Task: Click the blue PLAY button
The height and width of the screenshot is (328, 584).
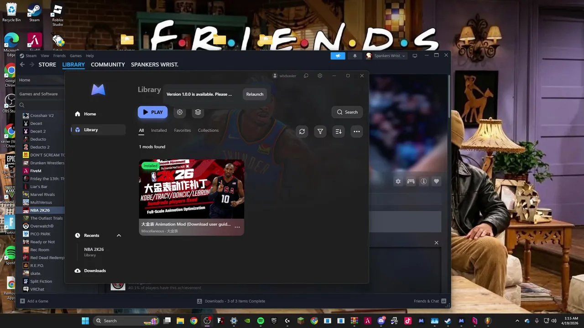Action: (x=153, y=112)
